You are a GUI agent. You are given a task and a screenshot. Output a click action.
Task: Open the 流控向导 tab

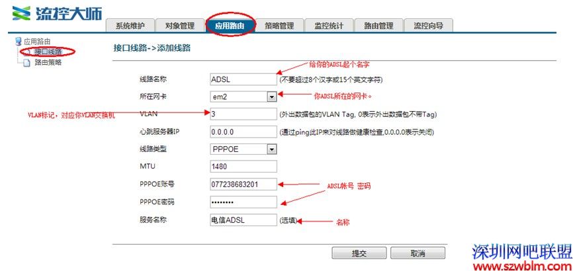428,26
